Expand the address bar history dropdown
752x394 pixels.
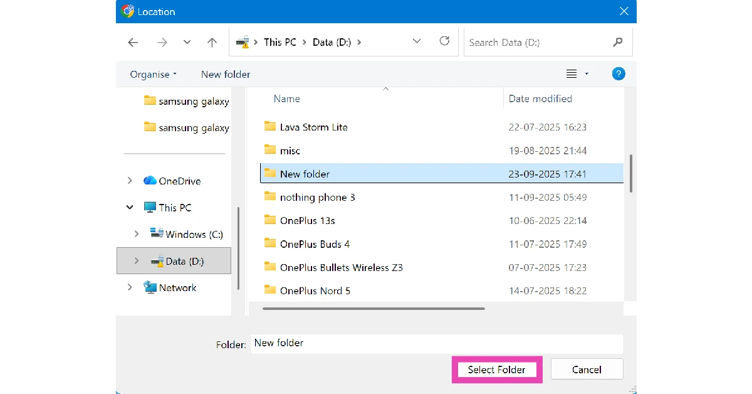click(x=417, y=41)
